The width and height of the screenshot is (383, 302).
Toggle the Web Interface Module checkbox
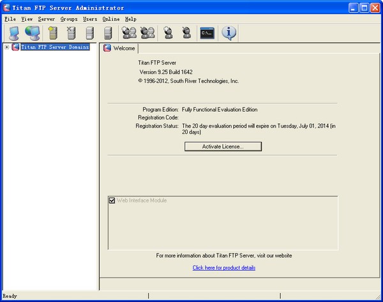[x=112, y=200]
